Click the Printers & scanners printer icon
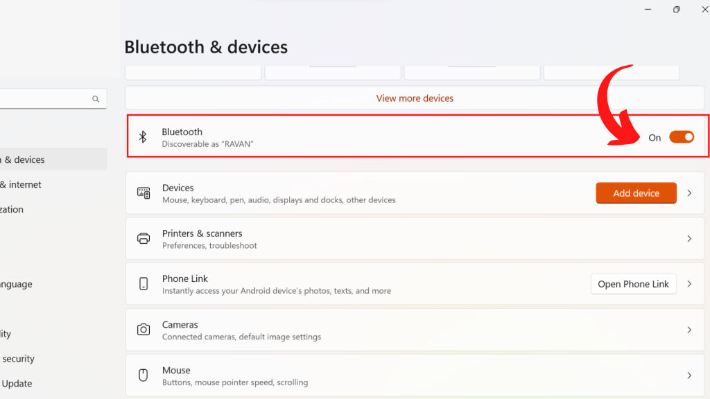The height and width of the screenshot is (399, 710). click(x=144, y=238)
